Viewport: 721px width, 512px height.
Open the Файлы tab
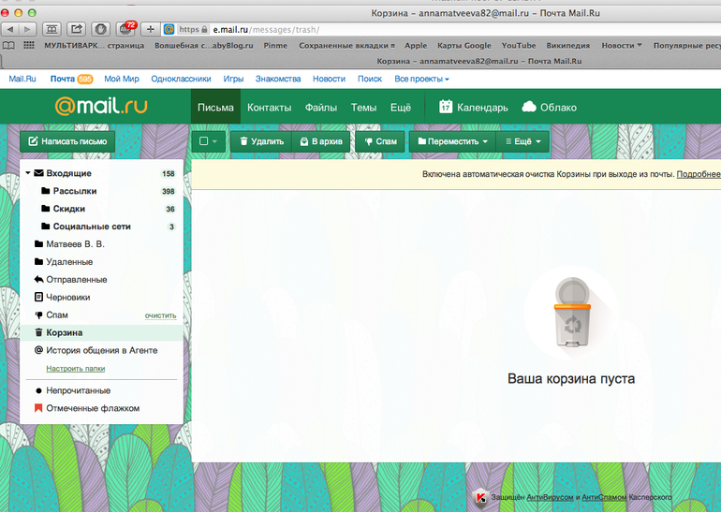[x=321, y=108]
